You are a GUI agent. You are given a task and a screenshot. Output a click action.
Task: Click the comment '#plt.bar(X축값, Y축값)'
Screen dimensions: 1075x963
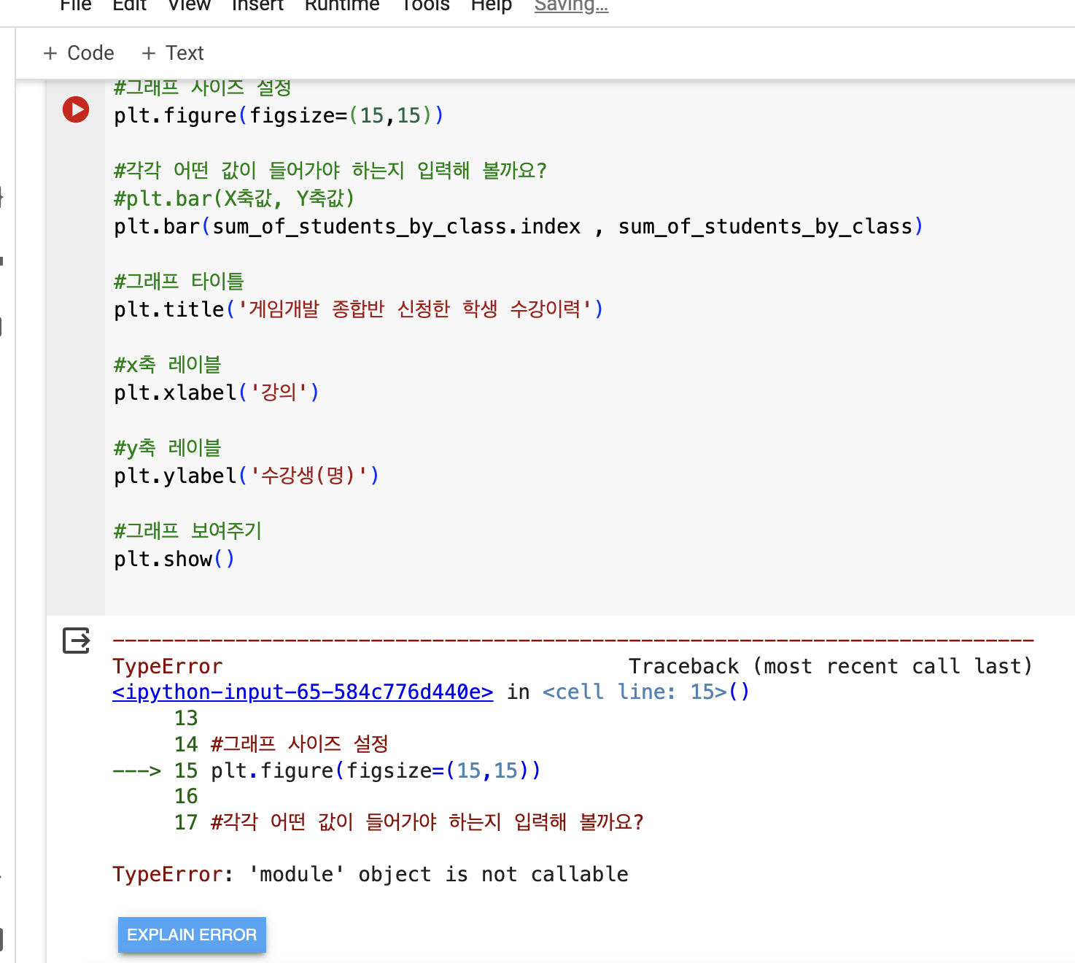(234, 198)
